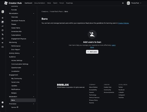Collapse the Engagement section
147x112 pixels.
(33, 75)
